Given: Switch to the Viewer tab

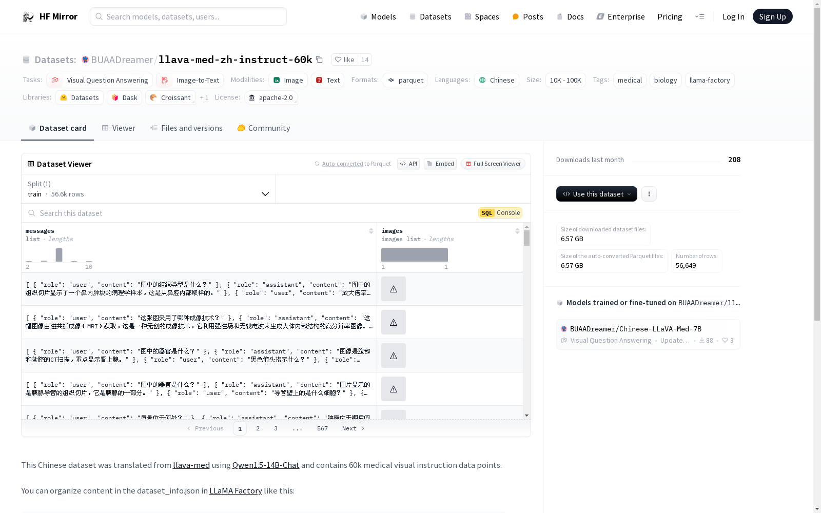Looking at the screenshot, I should 119,128.
